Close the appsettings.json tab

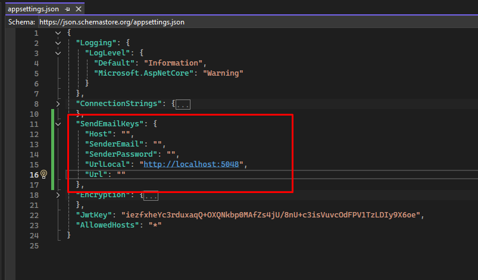[x=79, y=9]
